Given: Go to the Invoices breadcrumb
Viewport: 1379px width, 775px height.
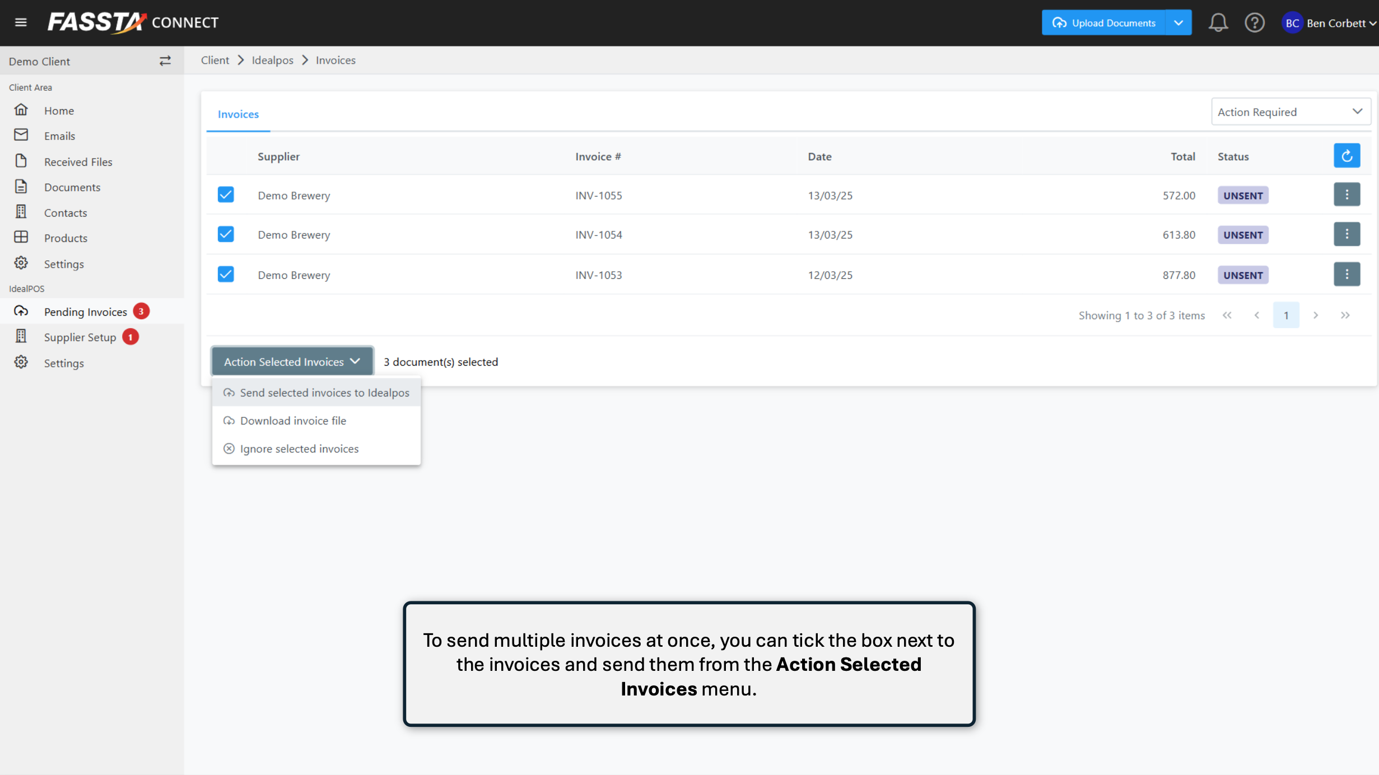Looking at the screenshot, I should point(336,60).
